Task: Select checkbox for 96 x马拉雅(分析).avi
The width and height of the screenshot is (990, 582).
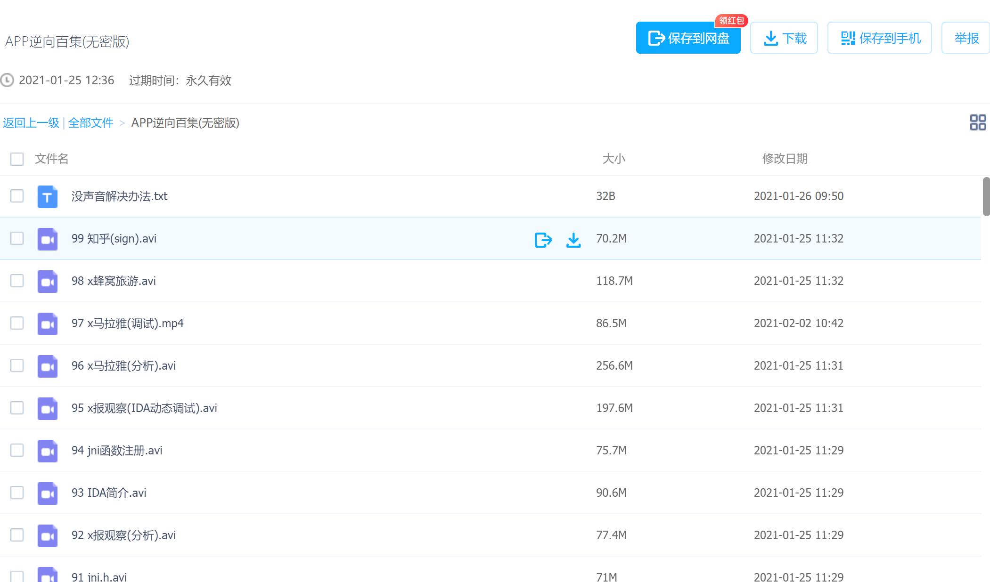Action: (17, 365)
